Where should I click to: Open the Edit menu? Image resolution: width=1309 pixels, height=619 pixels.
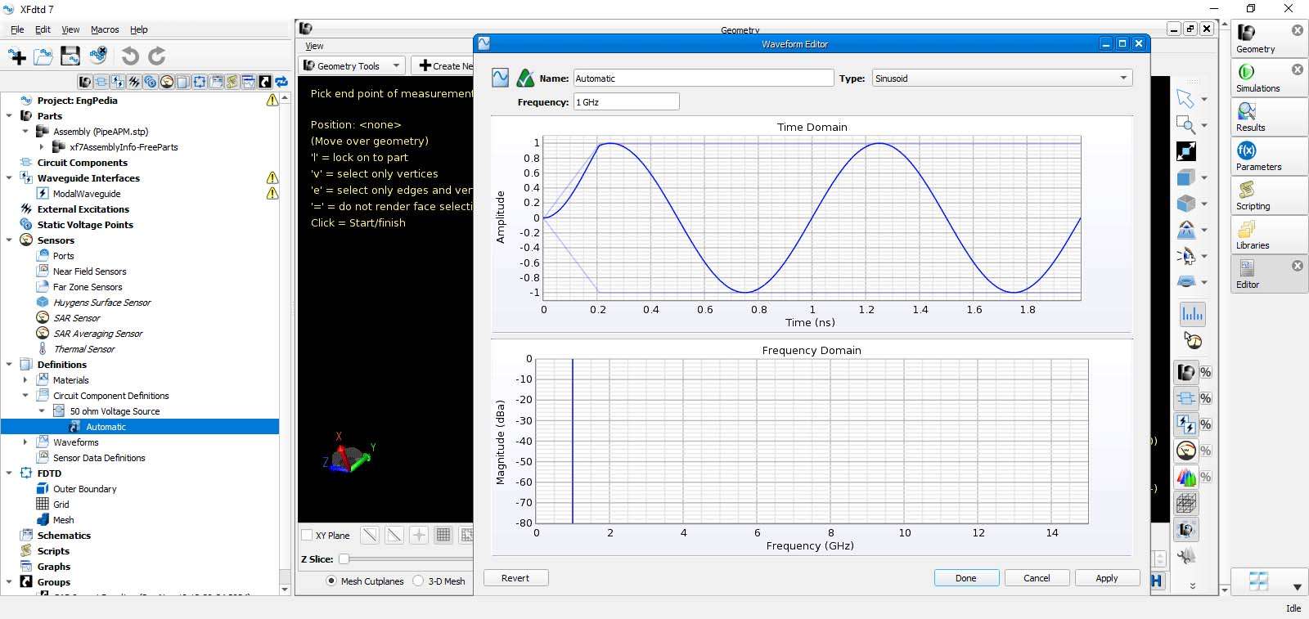43,29
